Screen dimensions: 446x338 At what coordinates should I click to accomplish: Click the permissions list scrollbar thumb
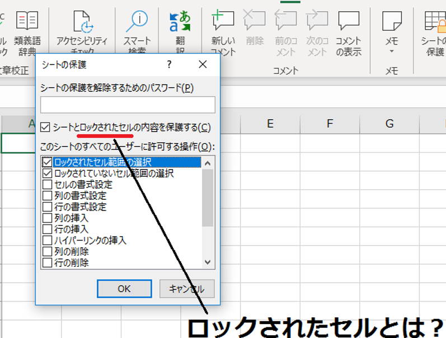[208, 198]
